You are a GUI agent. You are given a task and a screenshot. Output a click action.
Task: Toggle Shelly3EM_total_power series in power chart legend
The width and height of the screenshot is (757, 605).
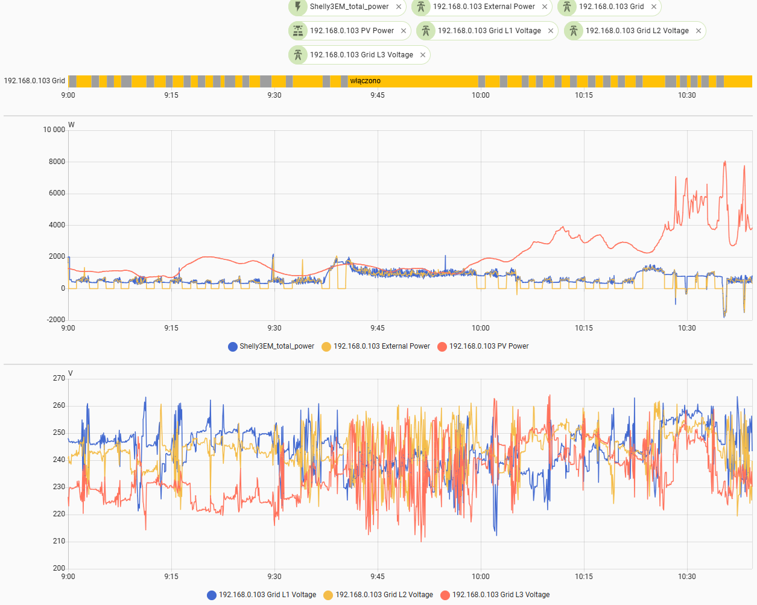[271, 346]
